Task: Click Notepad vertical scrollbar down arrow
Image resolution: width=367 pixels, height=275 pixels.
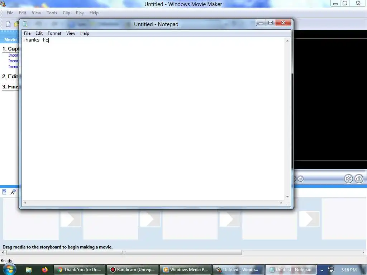Action: 287,197
